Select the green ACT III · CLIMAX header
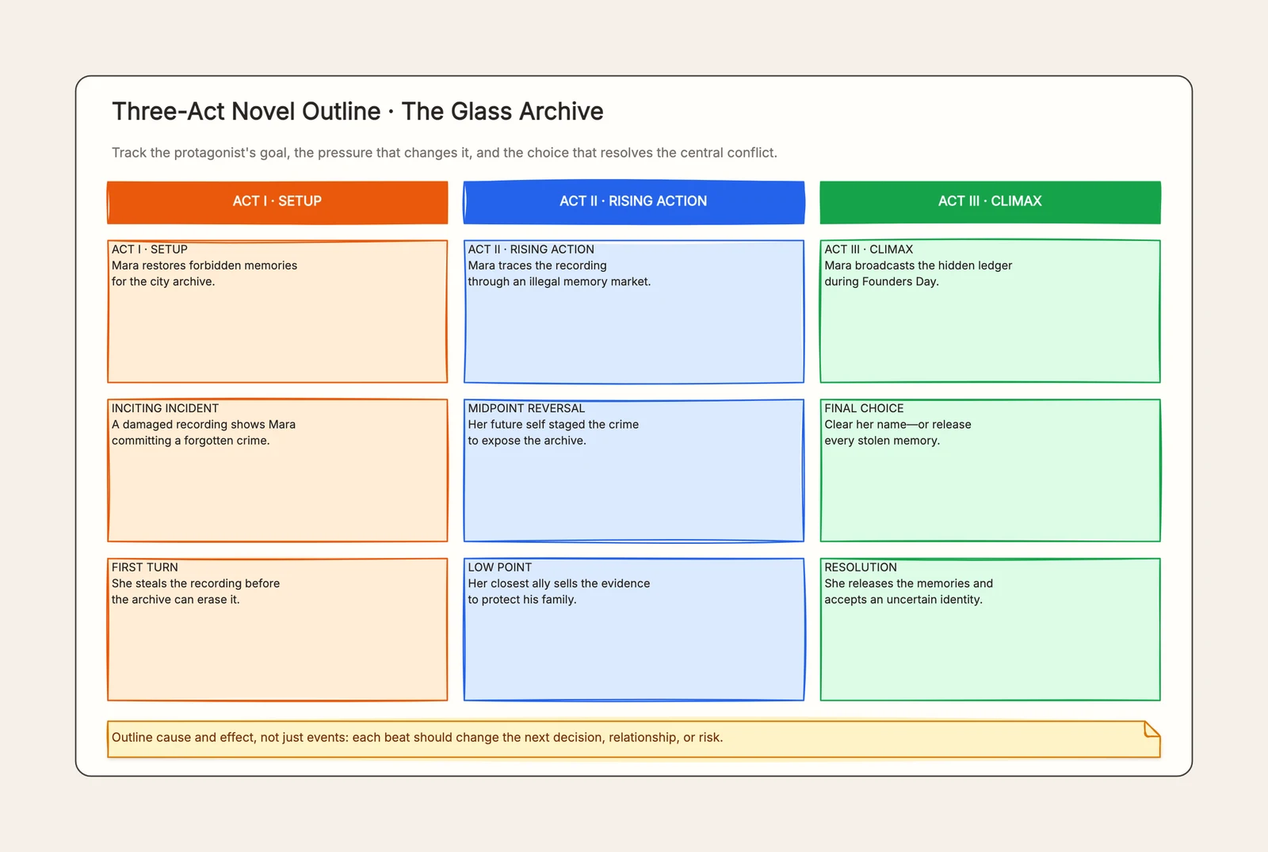The height and width of the screenshot is (852, 1268). [990, 202]
